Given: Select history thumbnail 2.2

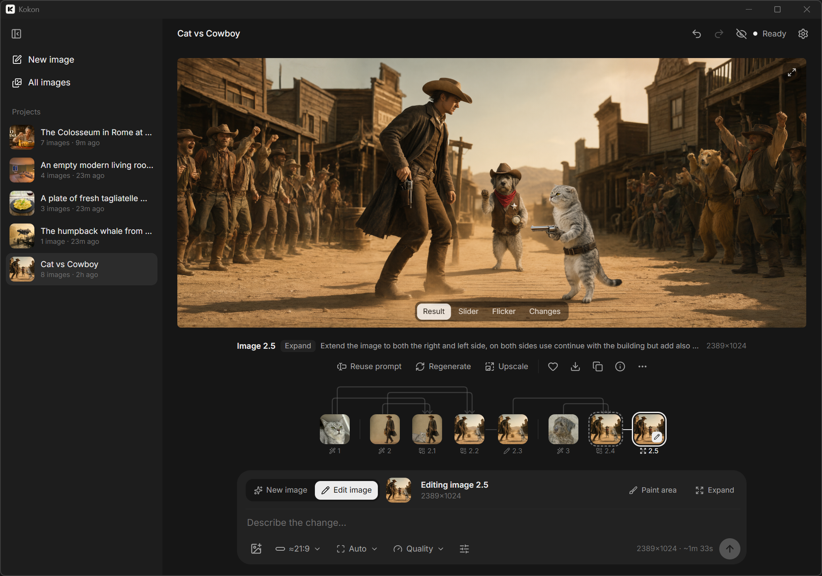Looking at the screenshot, I should [469, 429].
